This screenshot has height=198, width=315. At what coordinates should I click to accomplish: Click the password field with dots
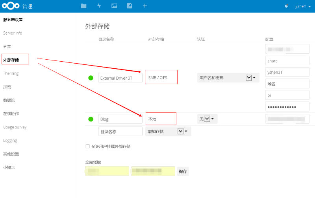(x=287, y=107)
